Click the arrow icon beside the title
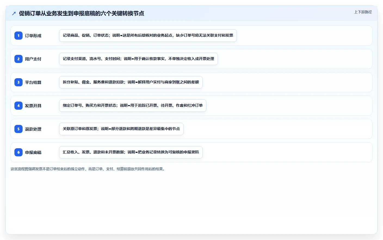Screen dimensions: 383x240 (x=14, y=13)
